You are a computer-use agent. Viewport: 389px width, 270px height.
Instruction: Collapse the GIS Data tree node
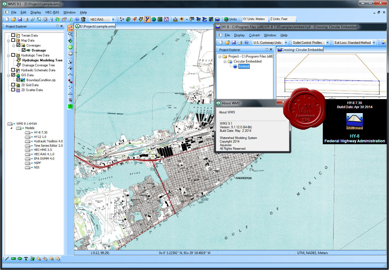click(x=8, y=75)
